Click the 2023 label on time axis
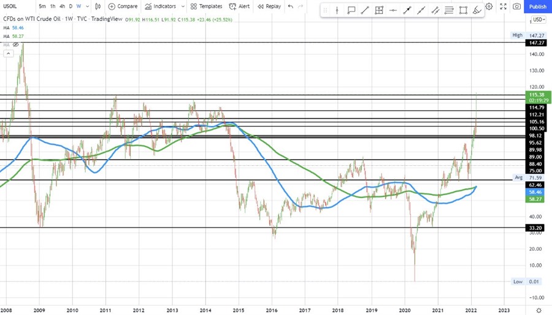Screen dimensions: 552x315 tap(504, 311)
